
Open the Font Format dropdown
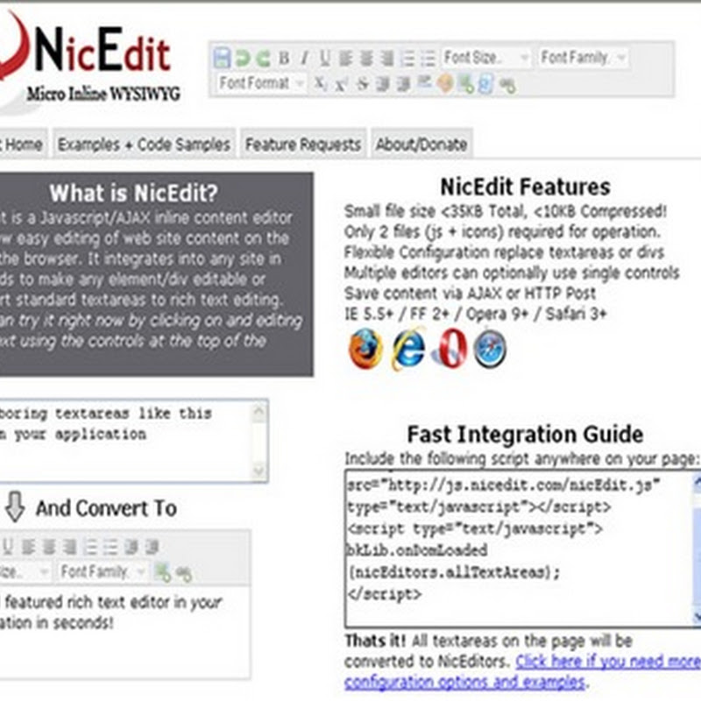[261, 83]
